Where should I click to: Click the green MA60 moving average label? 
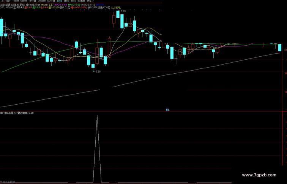74,5
